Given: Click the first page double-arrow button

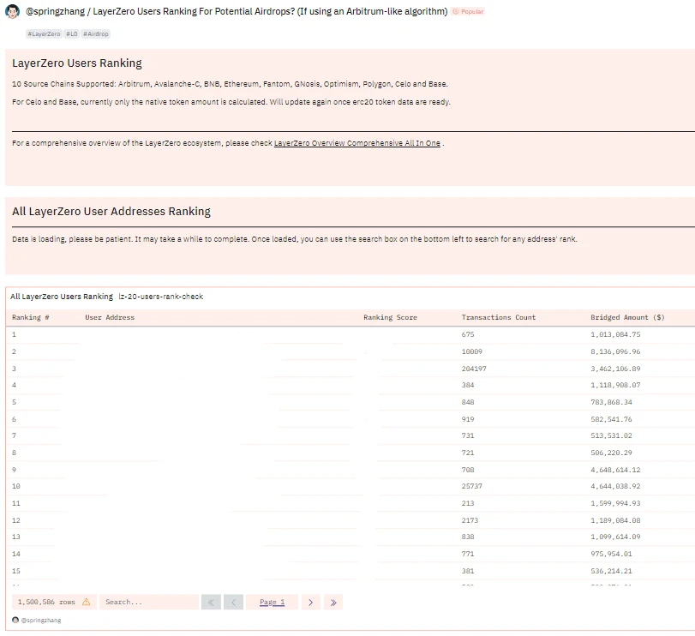Looking at the screenshot, I should click(x=211, y=603).
